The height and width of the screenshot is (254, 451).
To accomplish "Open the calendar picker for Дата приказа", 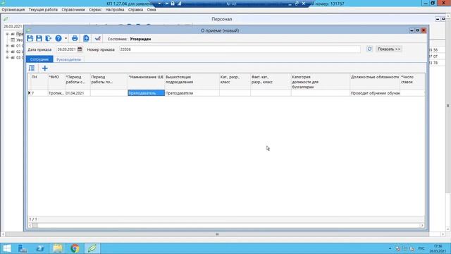I will tap(80, 49).
